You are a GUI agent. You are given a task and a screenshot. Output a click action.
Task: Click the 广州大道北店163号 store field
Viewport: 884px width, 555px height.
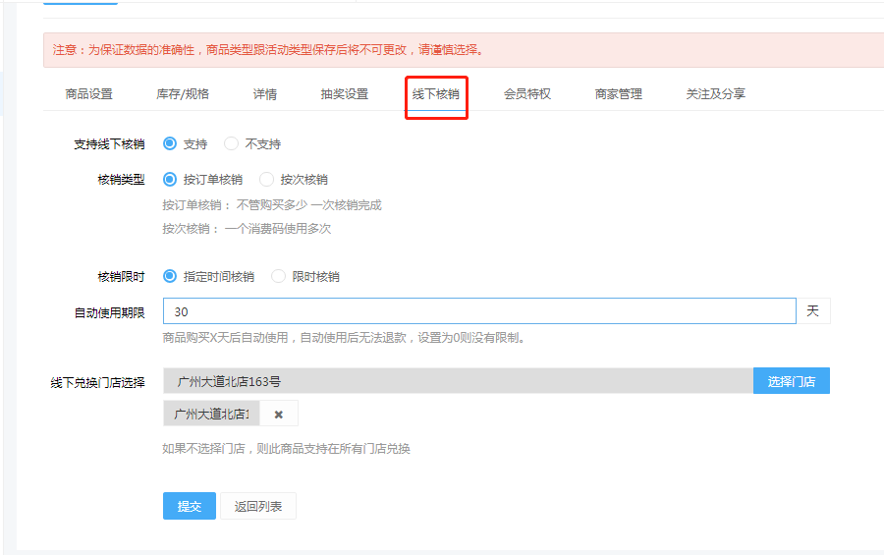458,381
